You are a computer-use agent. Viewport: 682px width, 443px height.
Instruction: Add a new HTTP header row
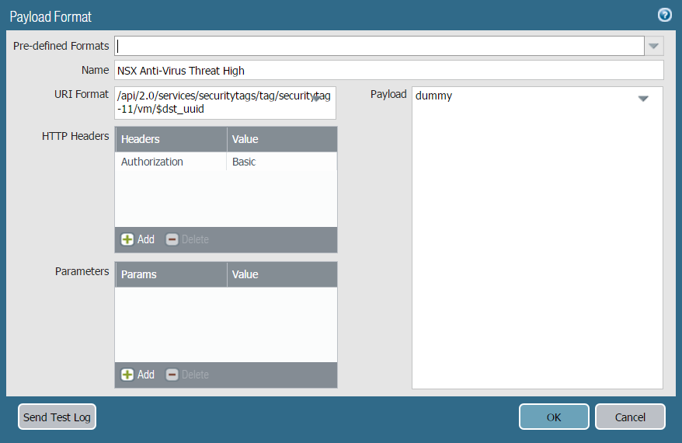138,239
